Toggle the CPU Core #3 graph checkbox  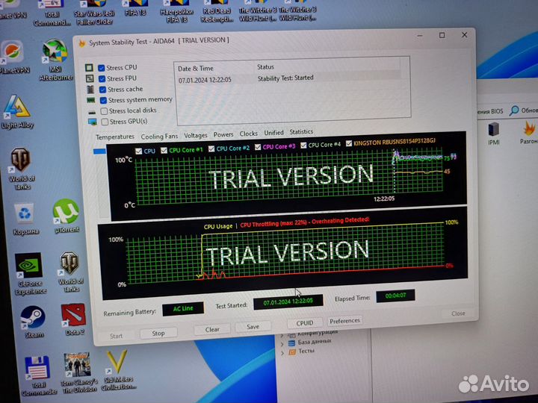[258, 147]
